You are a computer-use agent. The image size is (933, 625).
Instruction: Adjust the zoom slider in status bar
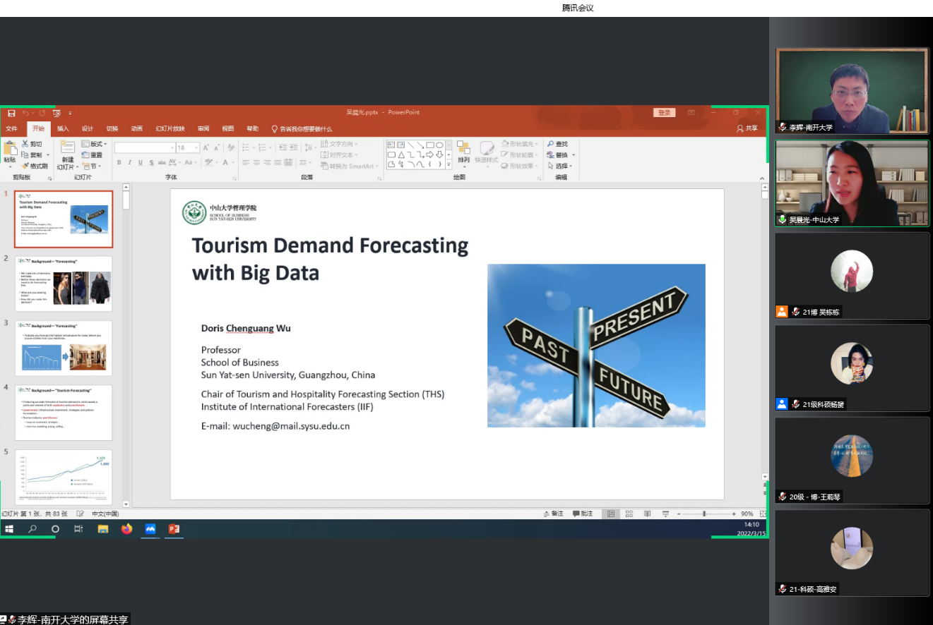pyautogui.click(x=703, y=514)
